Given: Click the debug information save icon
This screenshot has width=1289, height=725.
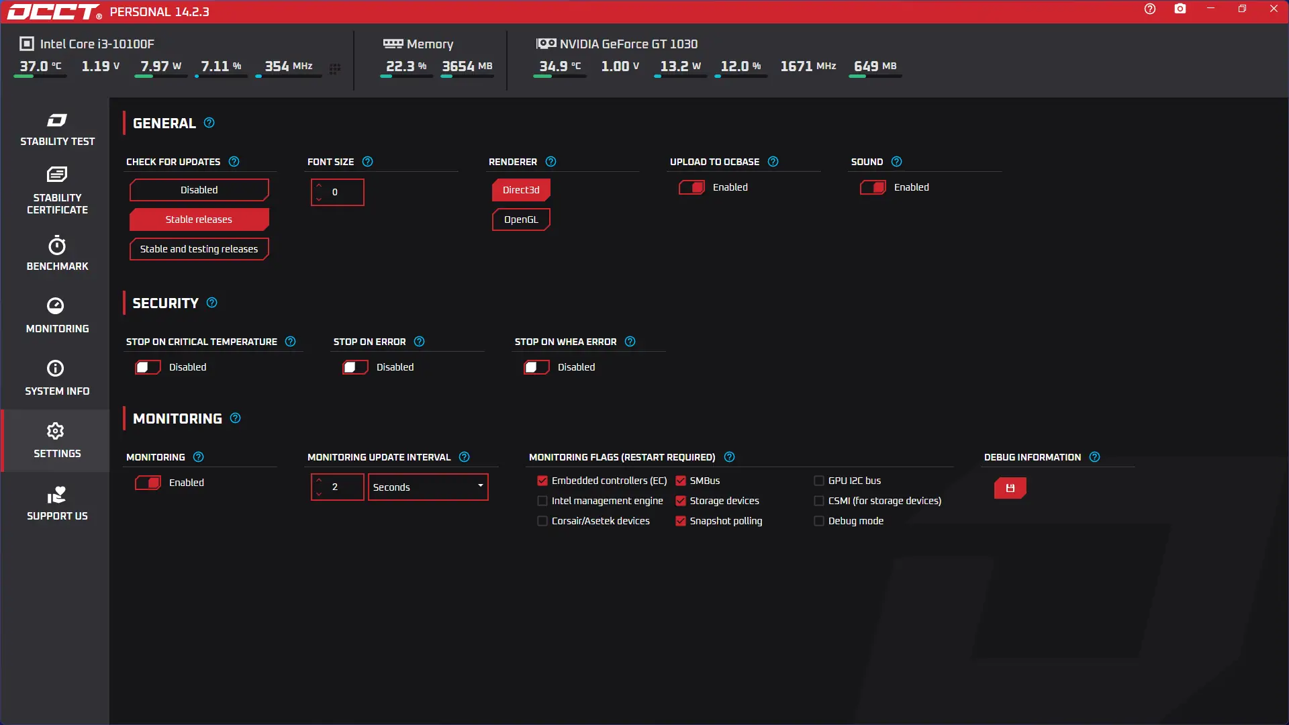Looking at the screenshot, I should coord(1010,488).
